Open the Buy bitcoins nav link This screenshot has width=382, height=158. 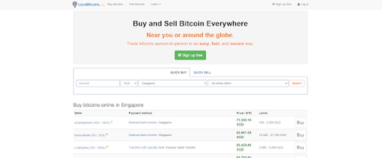[115, 4]
